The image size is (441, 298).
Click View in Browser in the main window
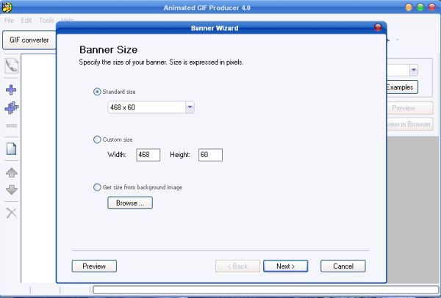(410, 124)
